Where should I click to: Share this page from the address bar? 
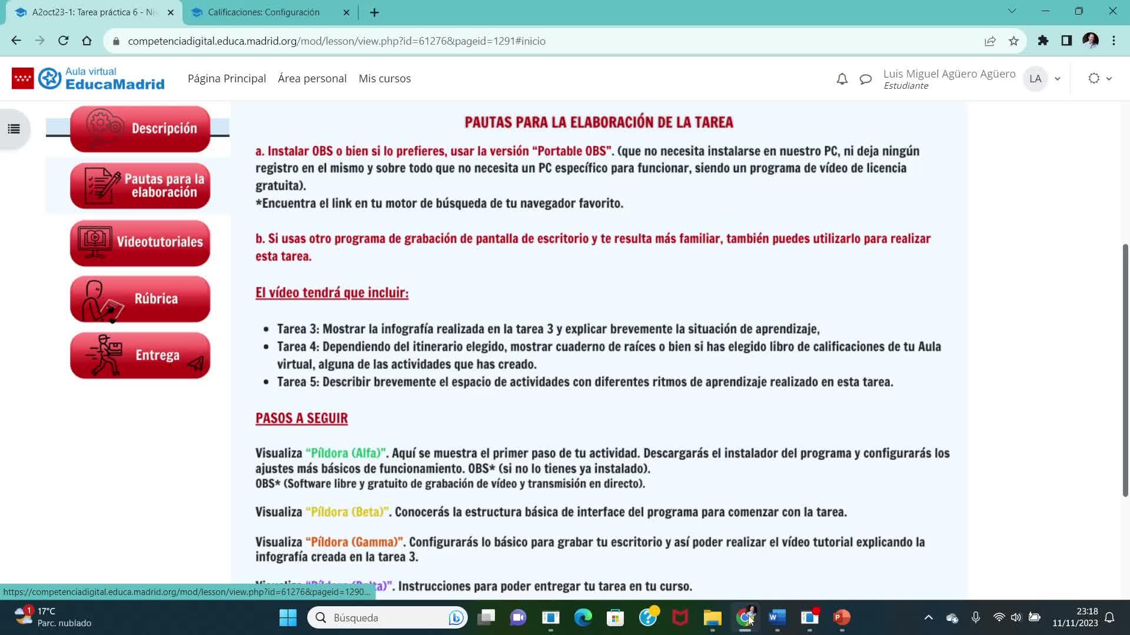click(990, 41)
